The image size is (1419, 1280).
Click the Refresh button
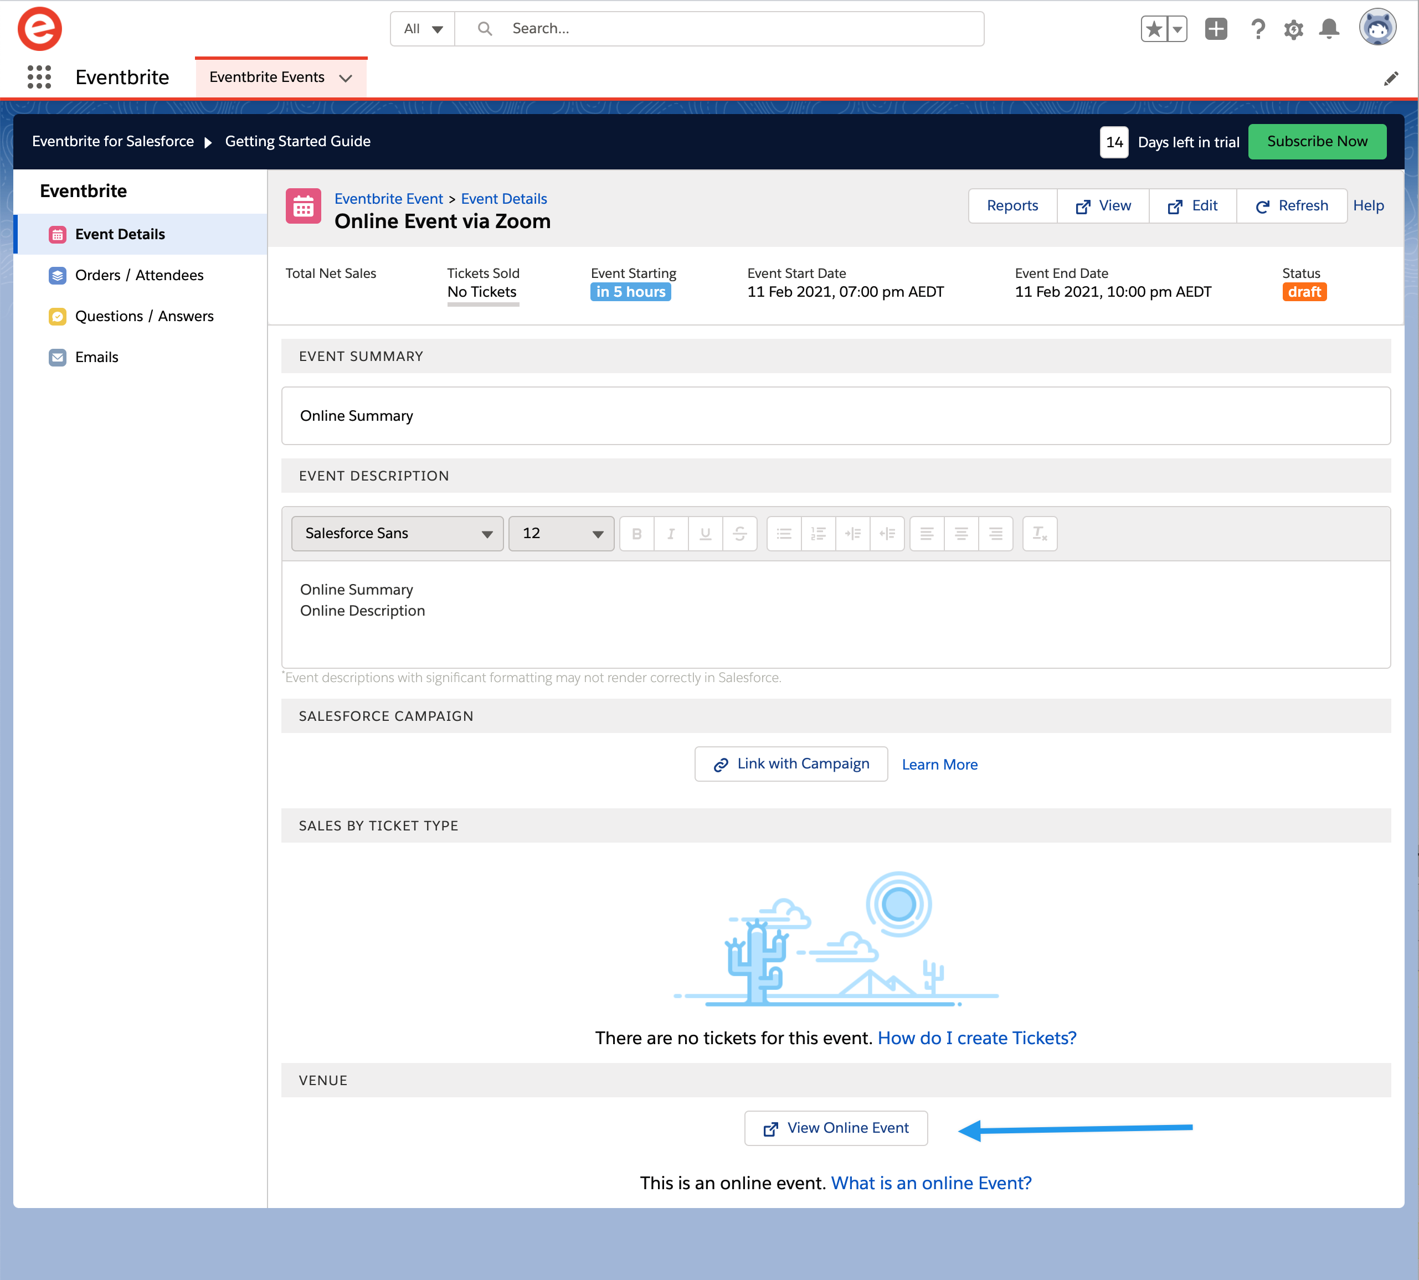pos(1292,206)
